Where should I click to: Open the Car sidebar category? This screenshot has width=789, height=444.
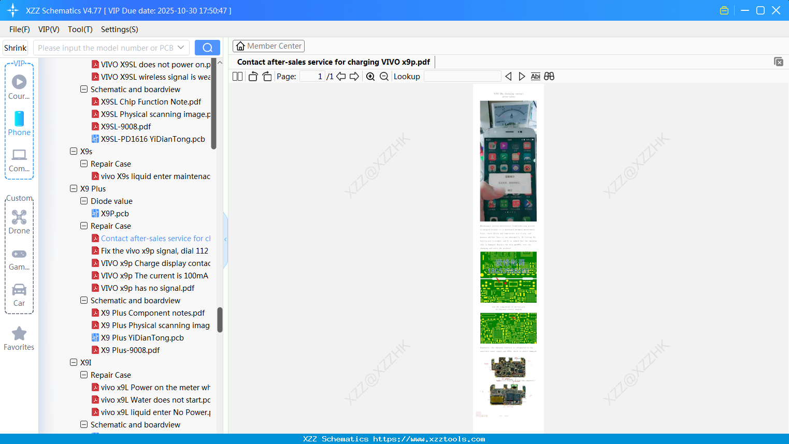pos(19,295)
